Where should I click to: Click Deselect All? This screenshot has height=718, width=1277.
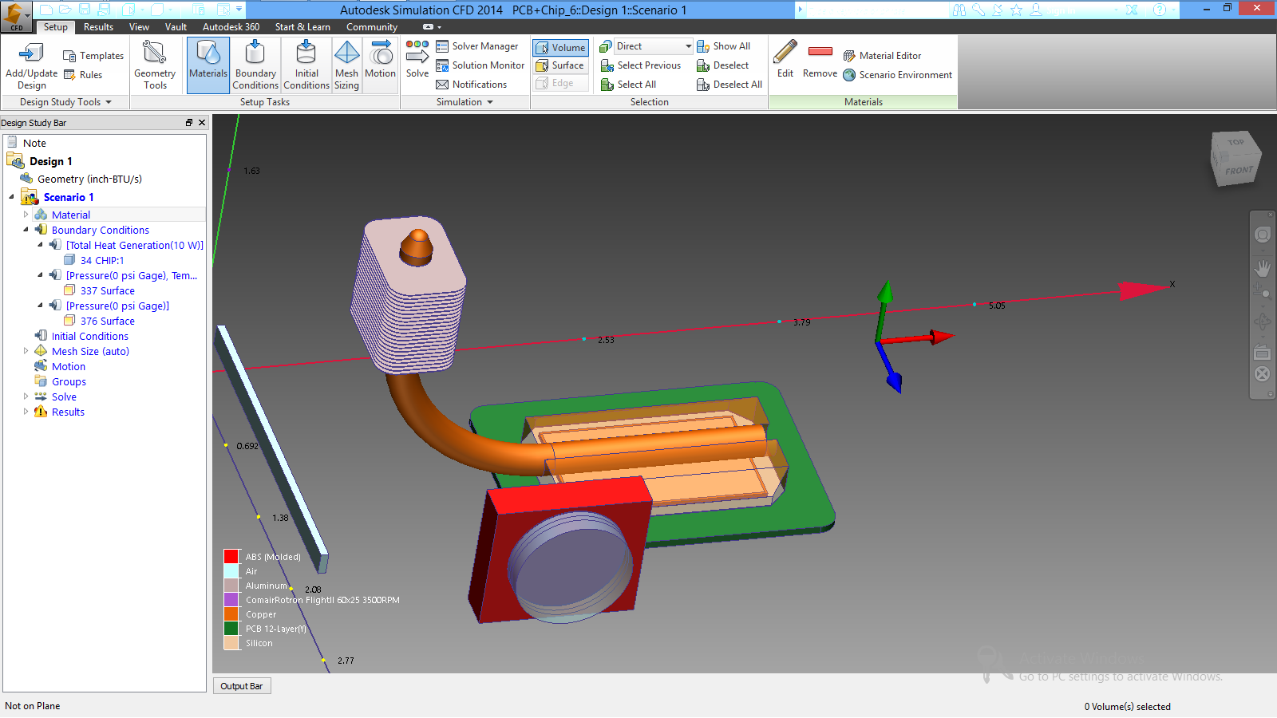[x=729, y=85]
